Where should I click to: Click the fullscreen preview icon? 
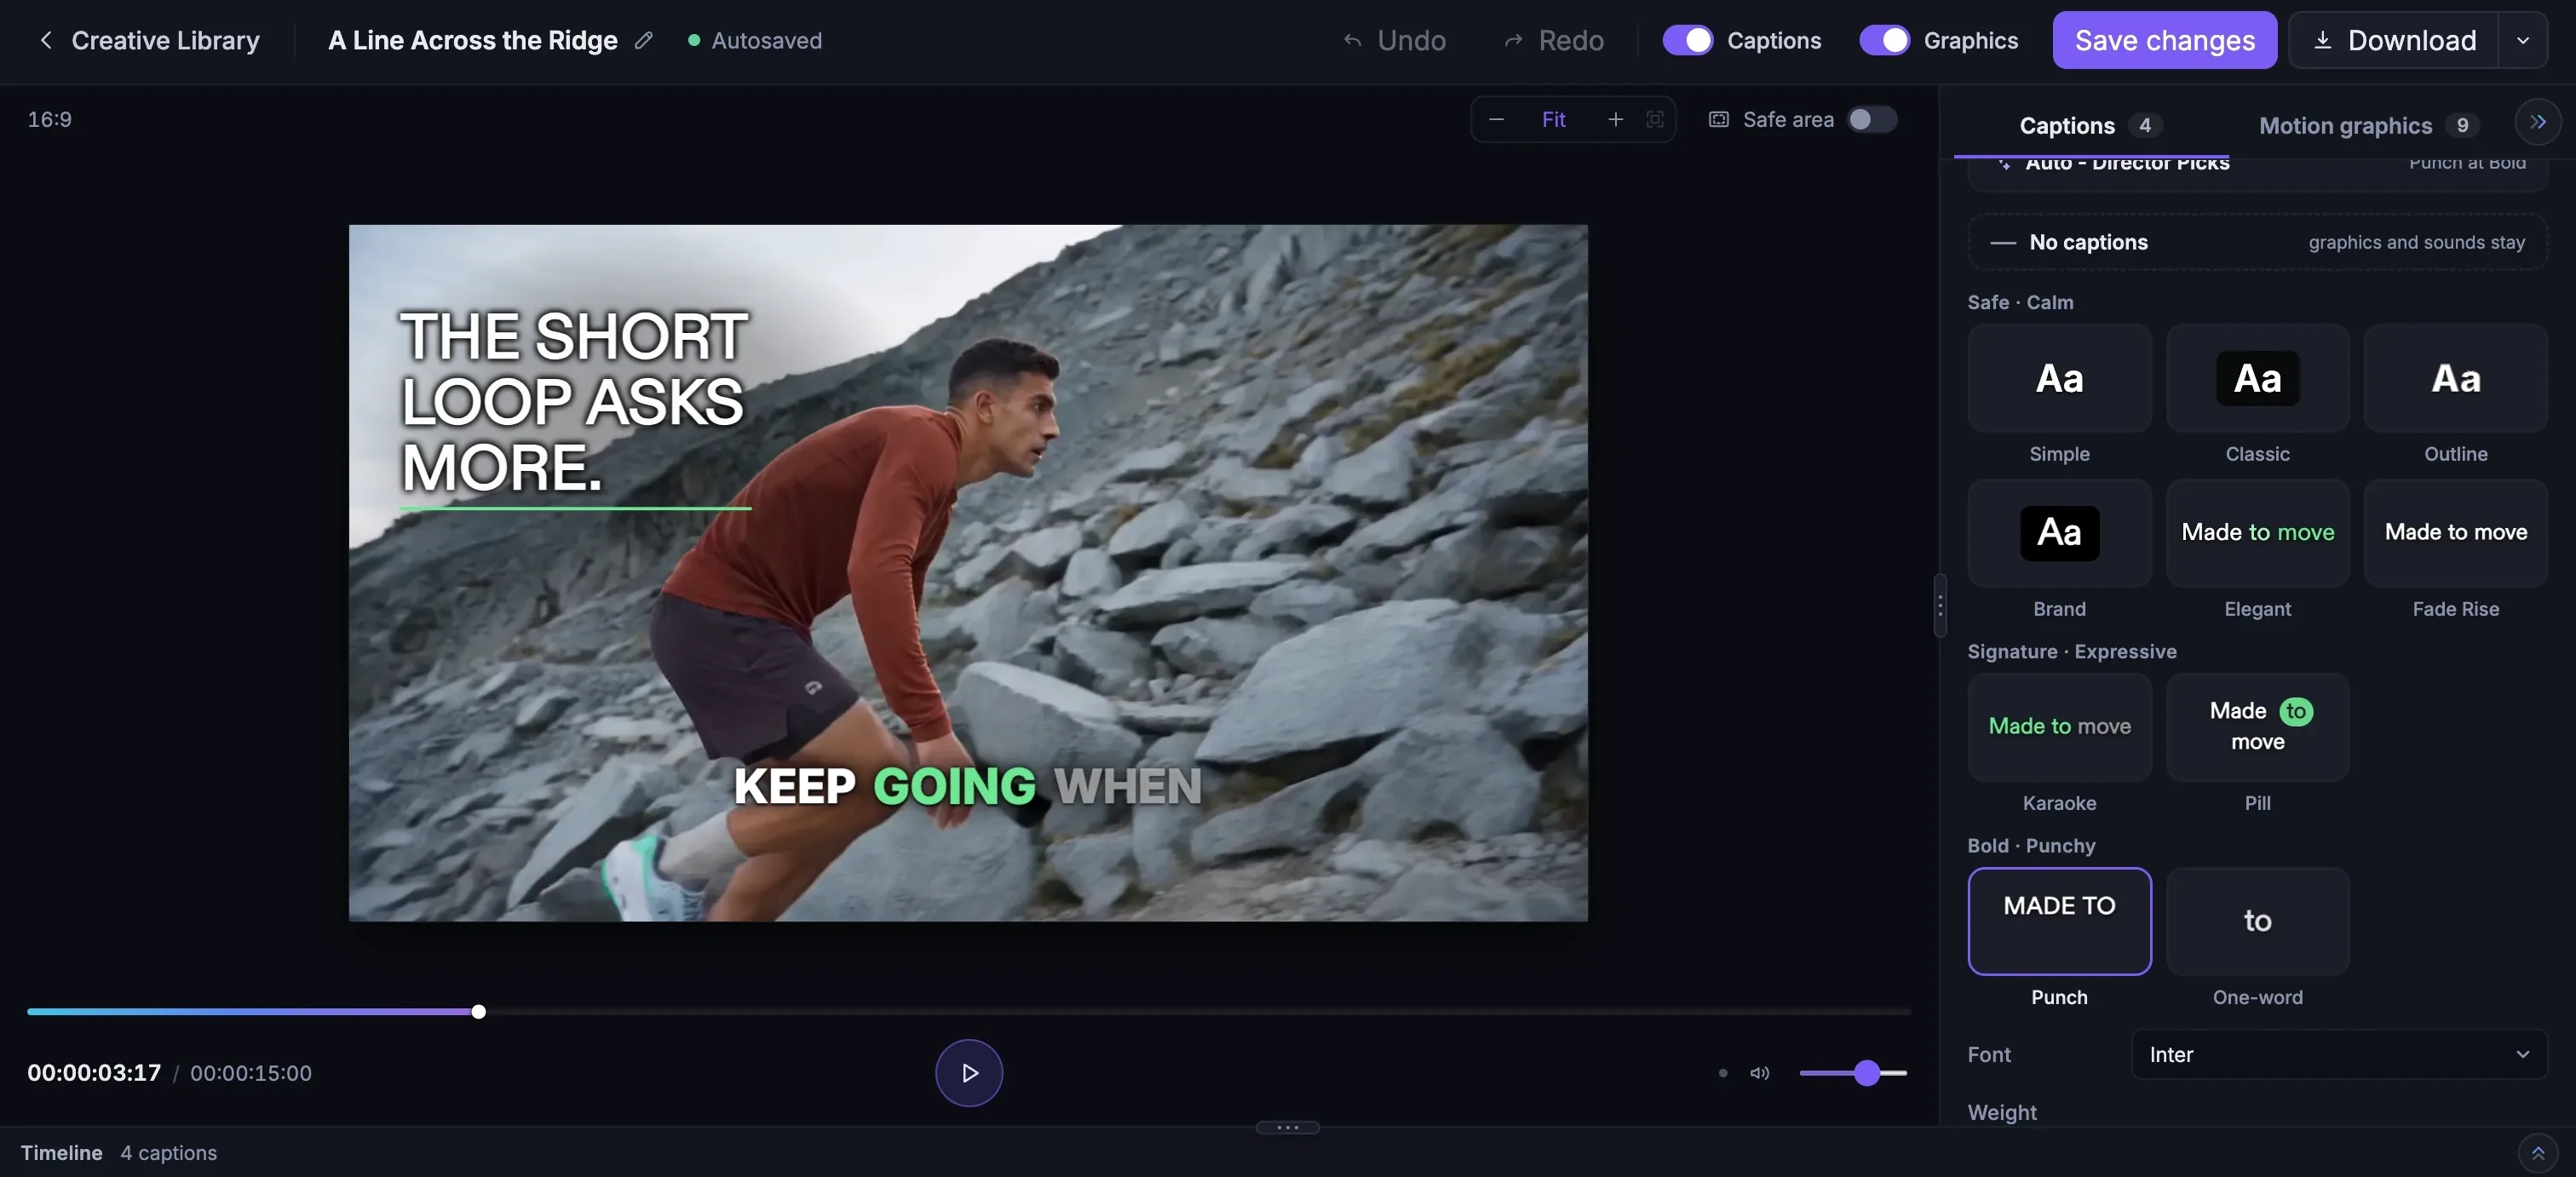click(1655, 119)
